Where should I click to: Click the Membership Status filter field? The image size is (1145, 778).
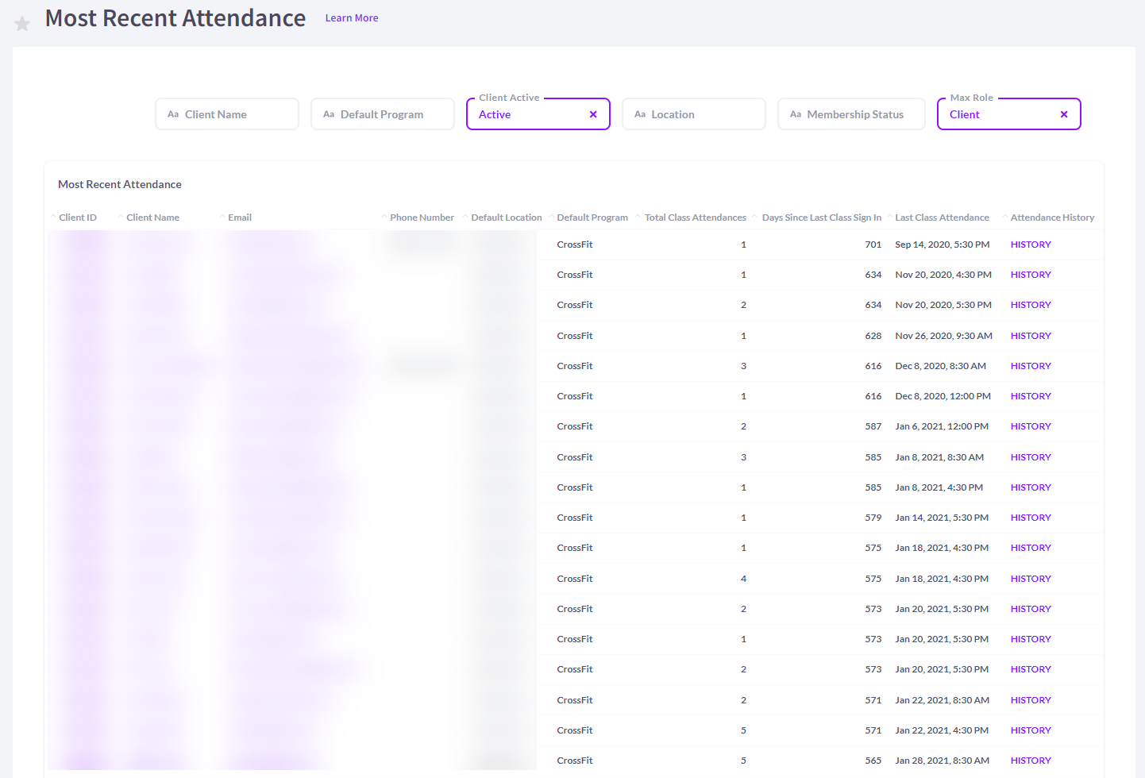[x=851, y=114]
